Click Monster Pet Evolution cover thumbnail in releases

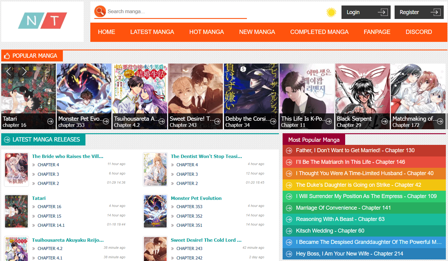[x=155, y=211]
